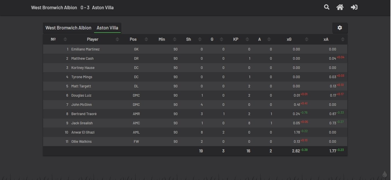This screenshot has height=180, width=391.
Task: Open the table settings gear
Action: (340, 28)
